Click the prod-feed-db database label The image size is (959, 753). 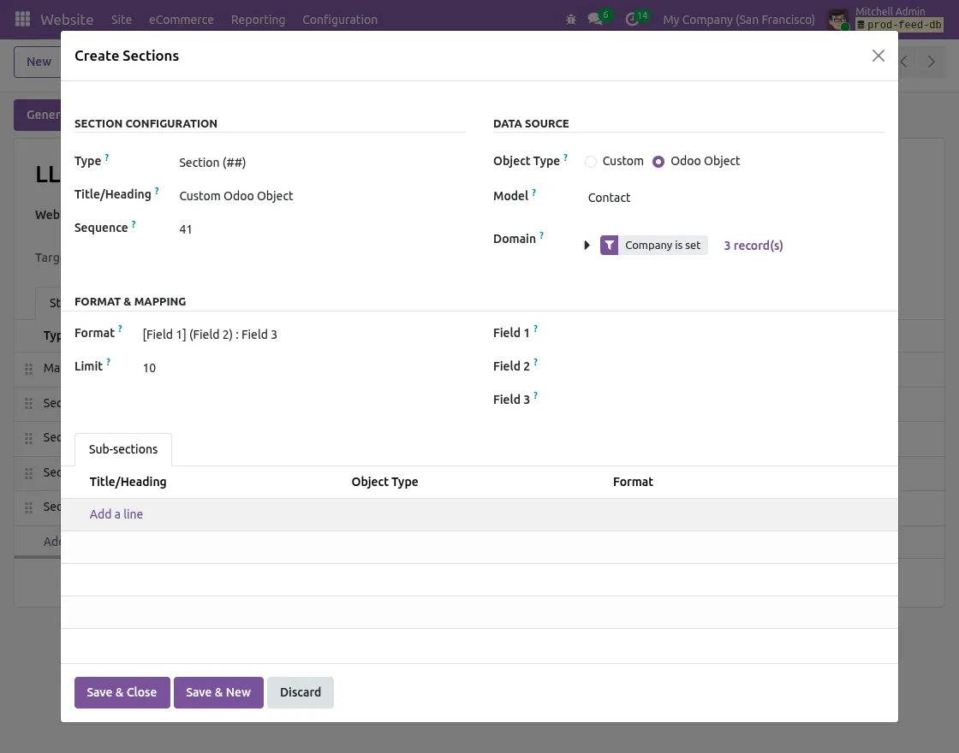pyautogui.click(x=900, y=25)
